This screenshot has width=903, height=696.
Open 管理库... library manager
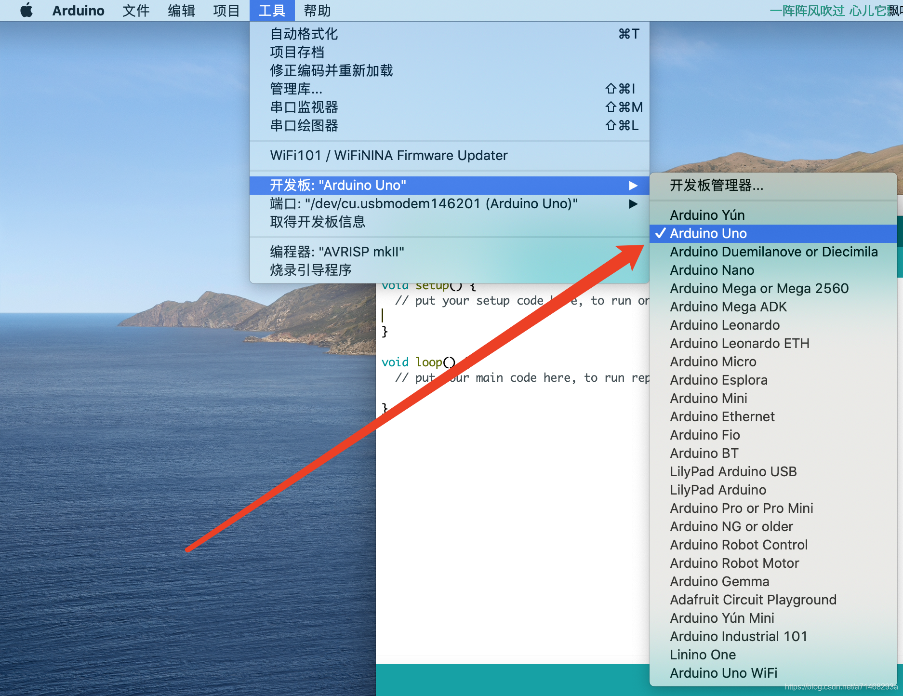tap(450, 89)
